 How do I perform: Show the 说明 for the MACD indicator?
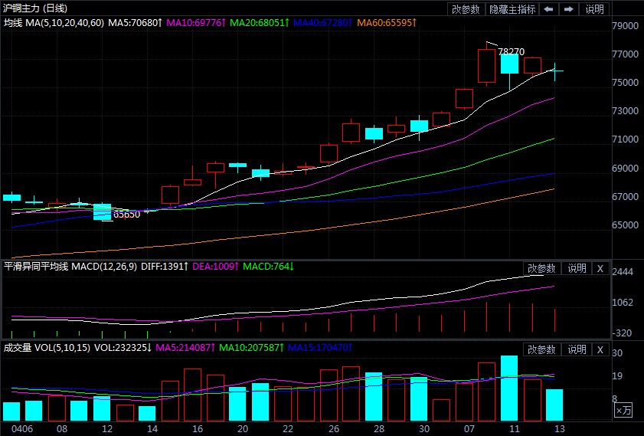coord(576,268)
